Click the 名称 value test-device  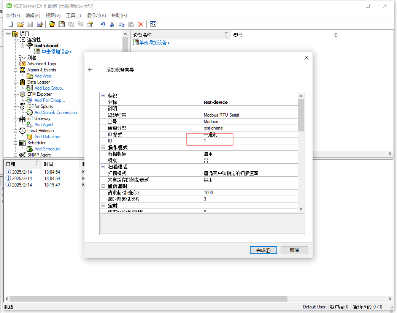[250, 102]
